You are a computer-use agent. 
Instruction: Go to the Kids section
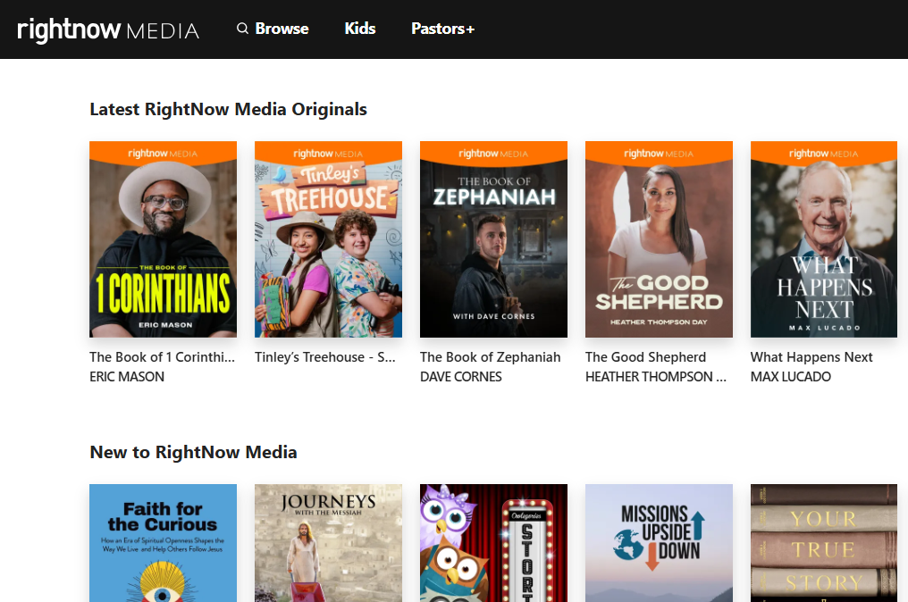coord(360,29)
